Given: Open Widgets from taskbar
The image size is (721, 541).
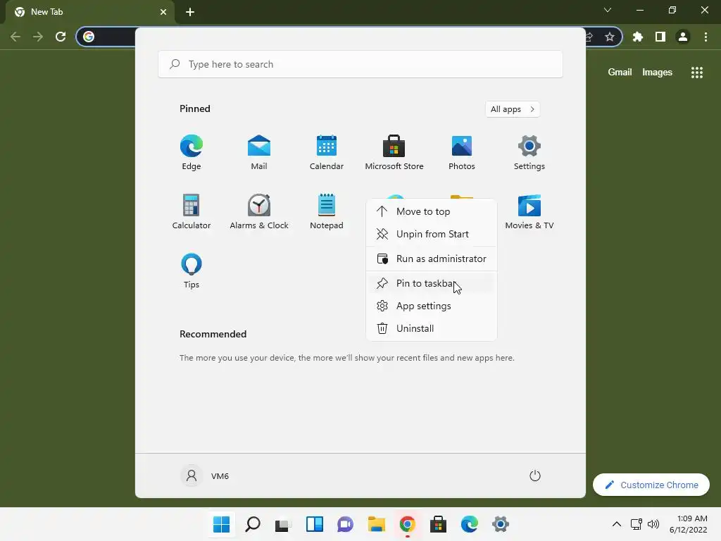Looking at the screenshot, I should [x=315, y=524].
